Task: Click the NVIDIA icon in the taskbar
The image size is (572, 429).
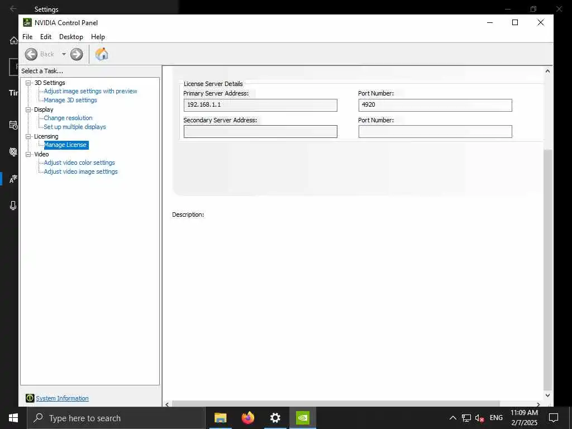Action: click(x=303, y=418)
